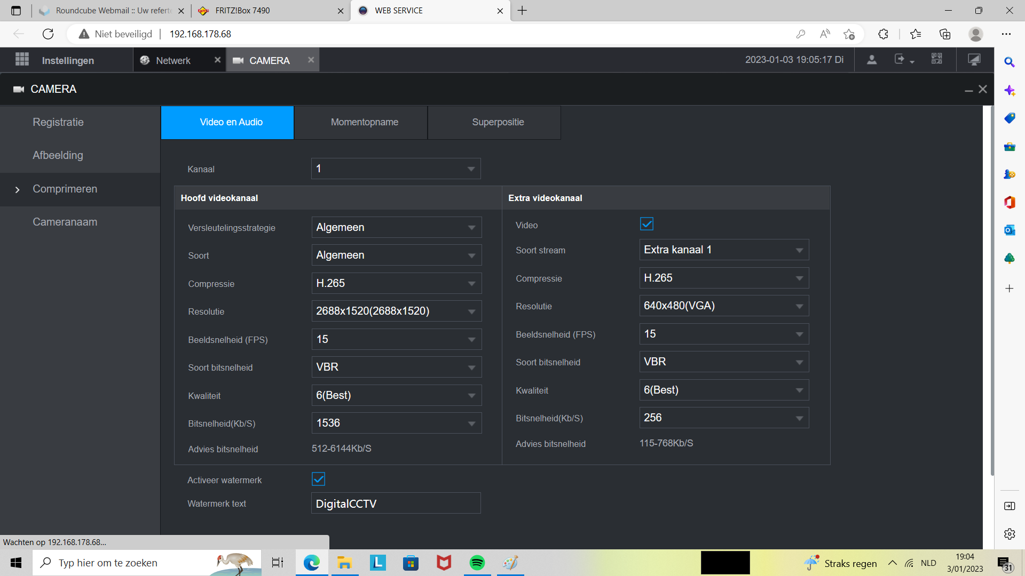Open Spotify from the taskbar
The image size is (1025, 576).
pyautogui.click(x=477, y=563)
